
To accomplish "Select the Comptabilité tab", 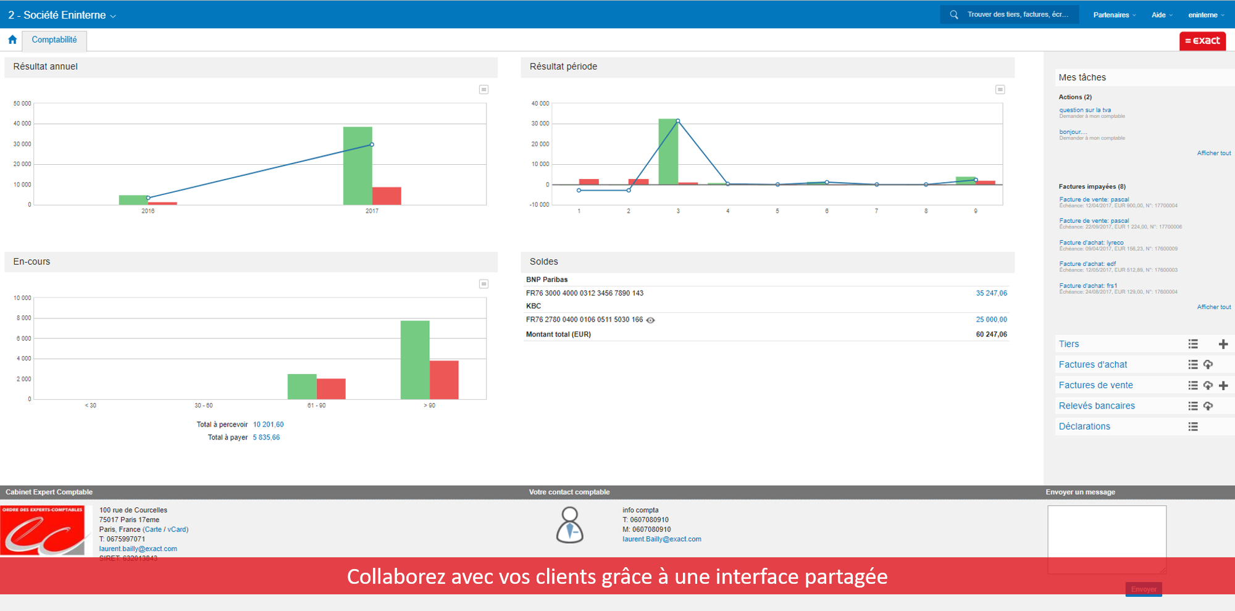I will [x=54, y=40].
